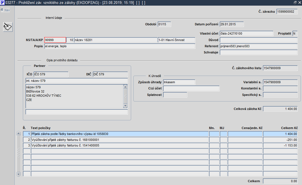Click the Celkem Kč column header
The image size is (302, 185).
[x=289, y=128]
